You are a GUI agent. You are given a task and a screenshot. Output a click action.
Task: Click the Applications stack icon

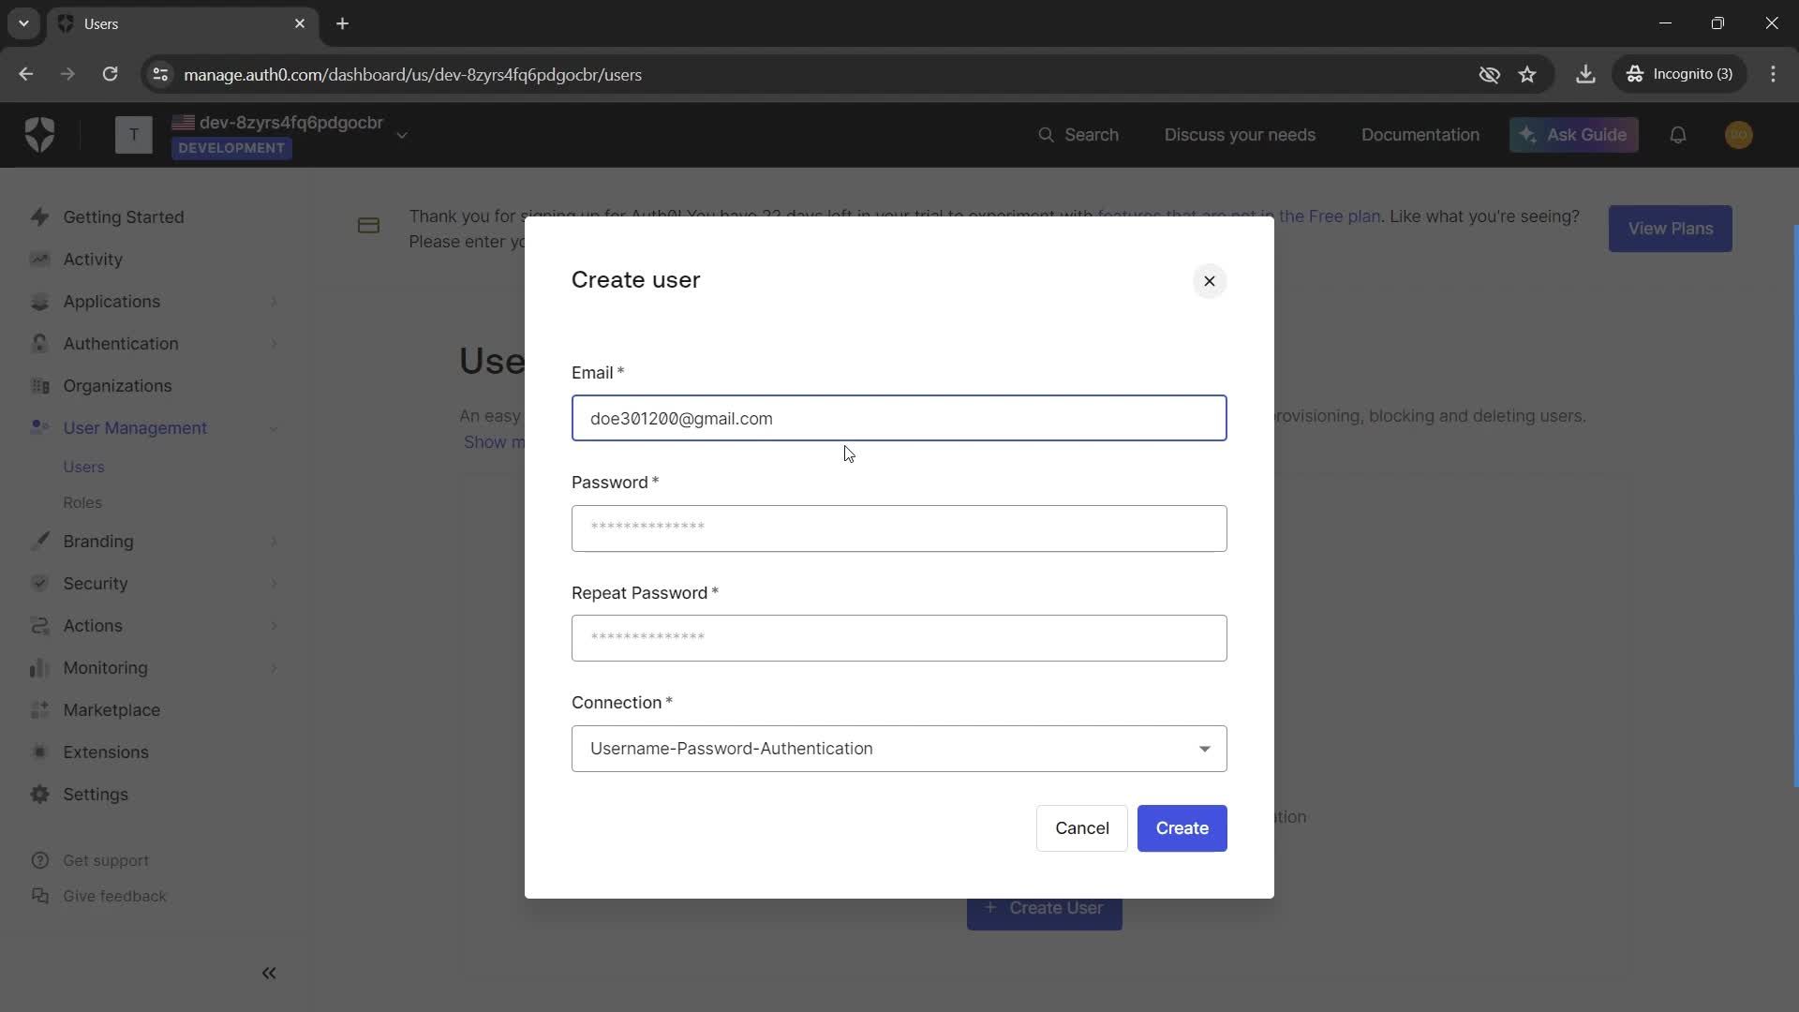pyautogui.click(x=39, y=302)
